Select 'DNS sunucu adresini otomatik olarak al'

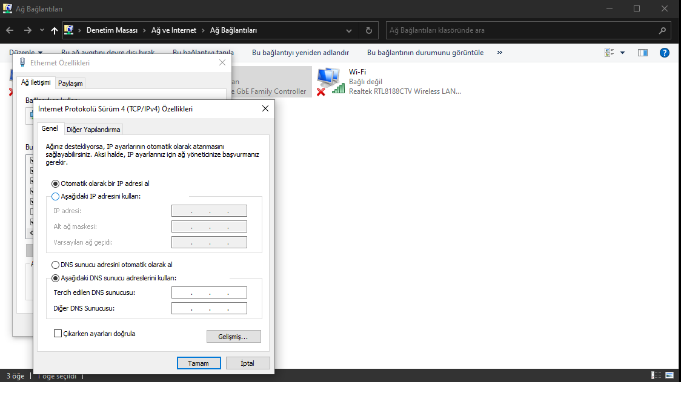tap(56, 265)
